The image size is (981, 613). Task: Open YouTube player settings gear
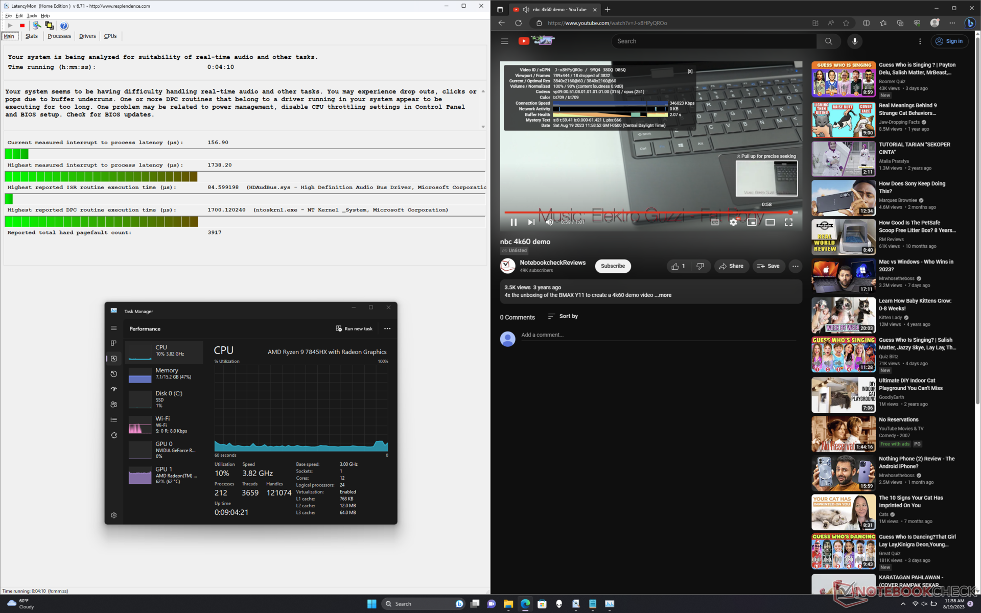click(733, 222)
